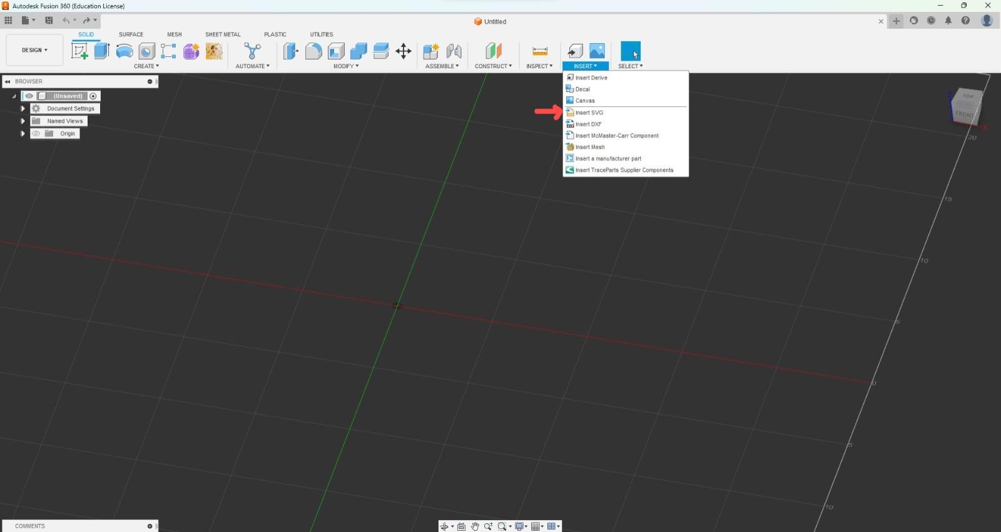Create a New Component from Assemble
The height and width of the screenshot is (532, 1001).
pyautogui.click(x=431, y=51)
